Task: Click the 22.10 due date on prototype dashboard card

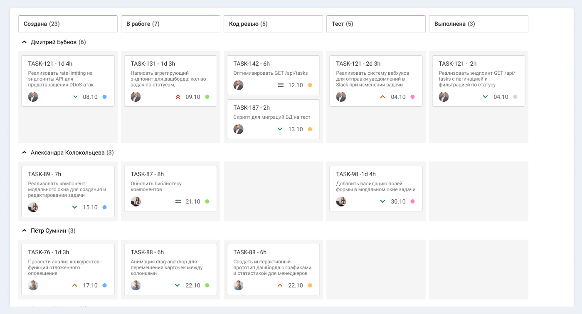Action: 296,285
